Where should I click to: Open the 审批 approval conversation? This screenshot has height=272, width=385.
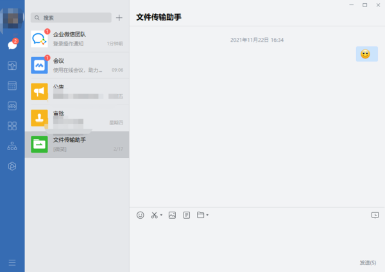point(77,118)
